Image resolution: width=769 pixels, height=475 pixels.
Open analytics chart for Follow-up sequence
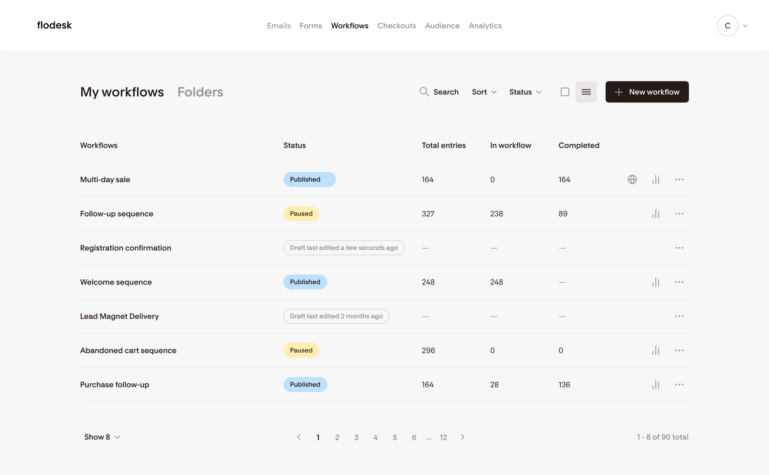656,214
